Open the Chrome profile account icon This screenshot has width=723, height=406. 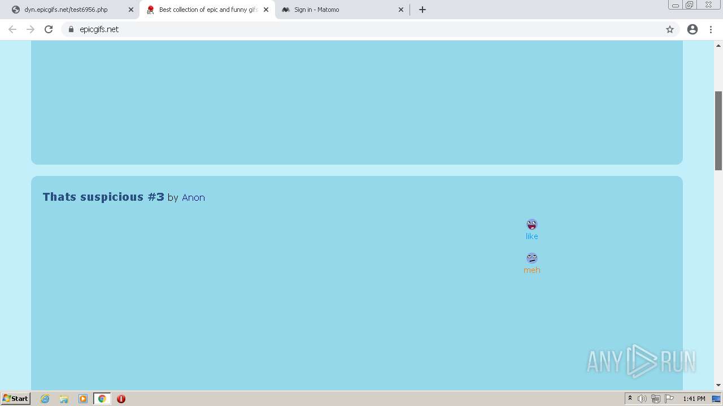(x=692, y=29)
